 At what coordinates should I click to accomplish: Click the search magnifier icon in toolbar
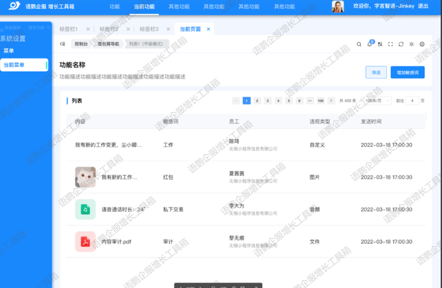359,44
